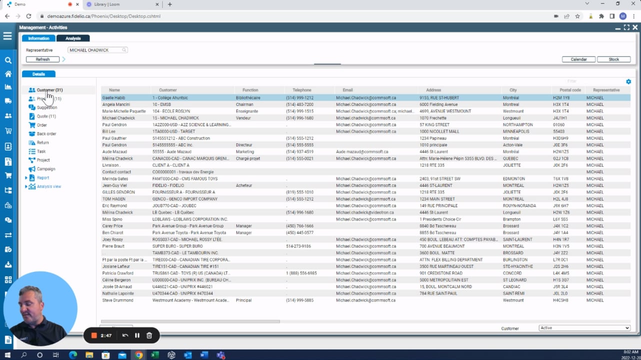
Task: Sort by the Telephone column header
Action: point(301,90)
